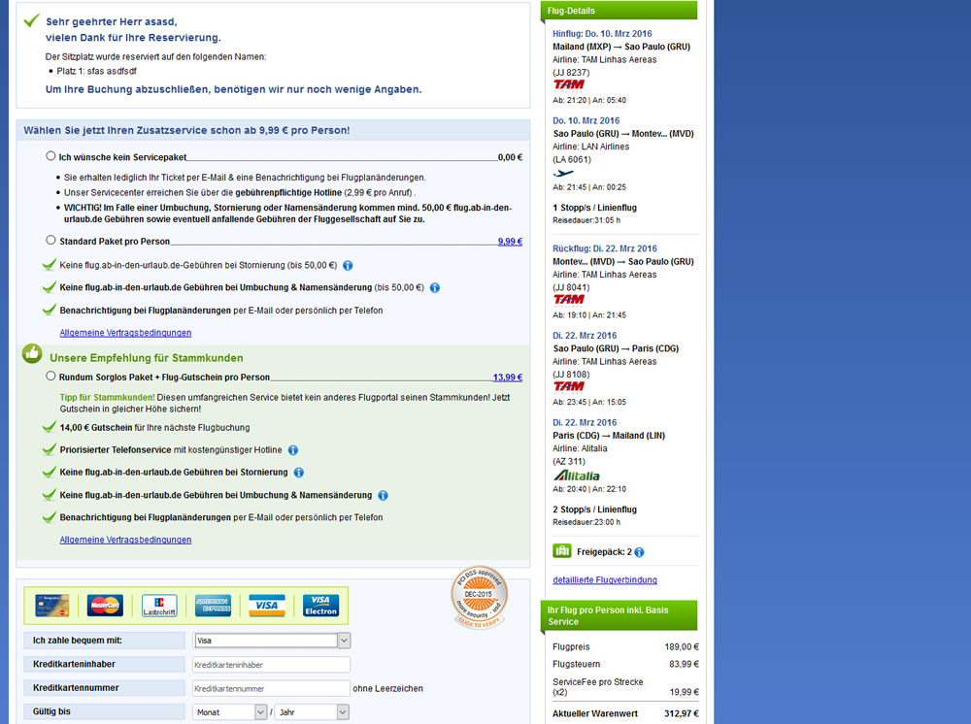Open Allgemeine Vertragsbedingungen link under Standard Paket
Image resolution: width=971 pixels, height=724 pixels.
point(125,333)
